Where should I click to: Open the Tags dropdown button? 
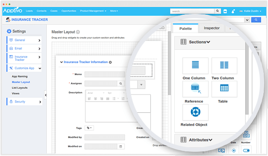89,128
